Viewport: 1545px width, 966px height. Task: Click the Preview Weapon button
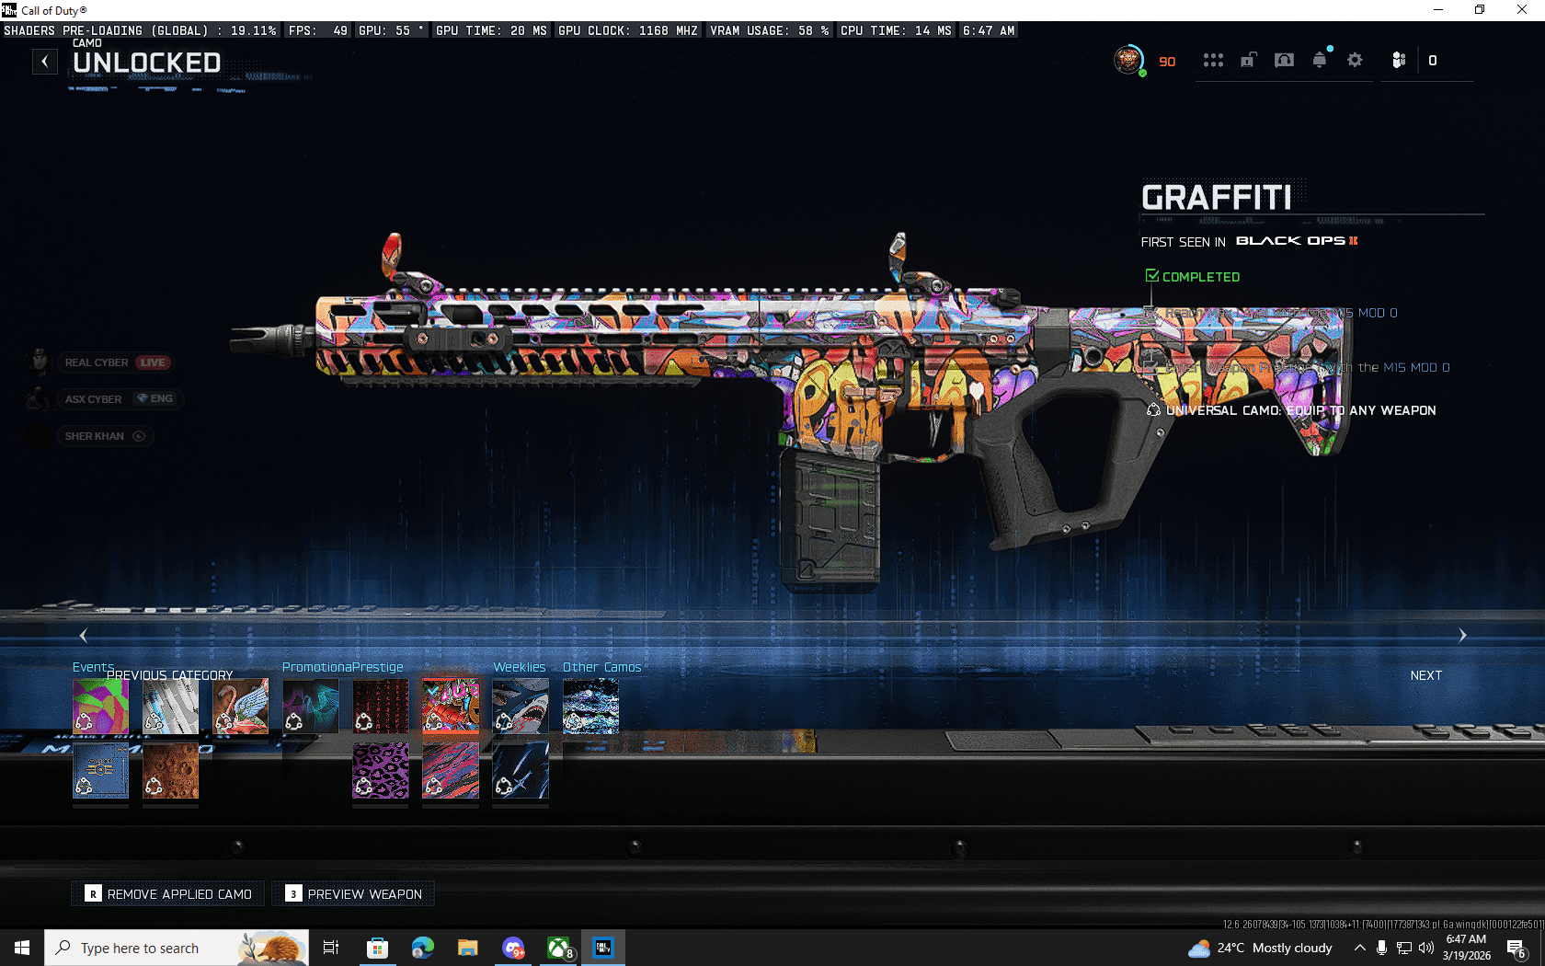pos(354,893)
